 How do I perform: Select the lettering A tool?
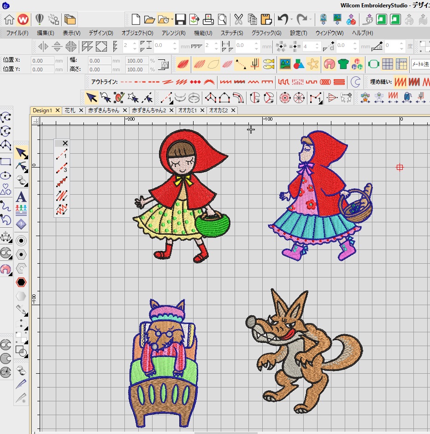(x=21, y=197)
